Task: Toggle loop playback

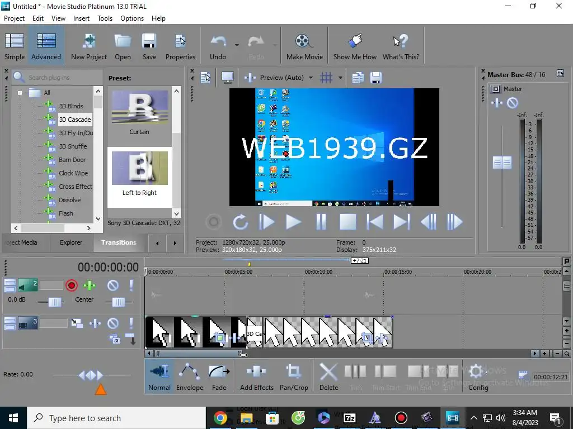Action: click(x=241, y=222)
